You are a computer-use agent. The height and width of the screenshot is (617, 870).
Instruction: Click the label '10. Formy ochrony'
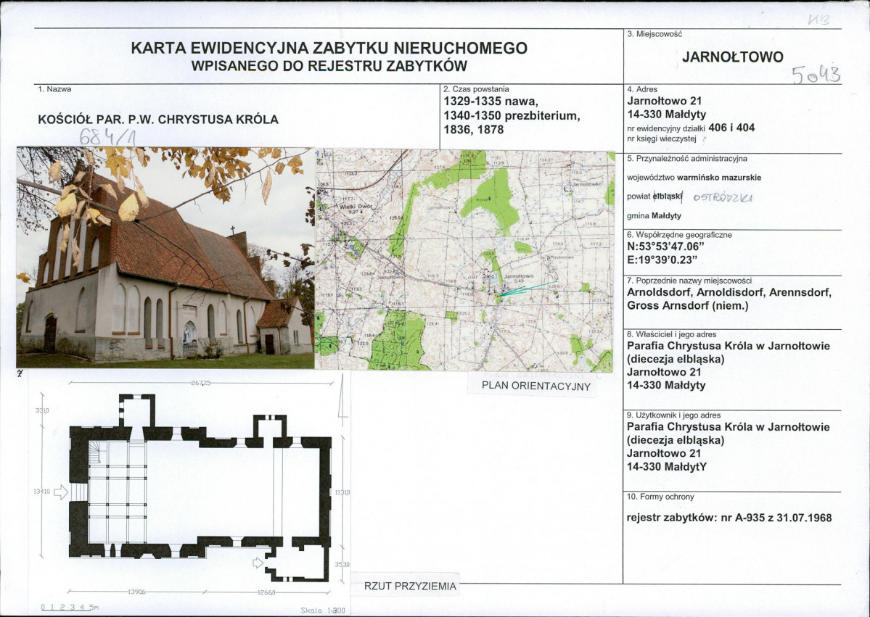(660, 497)
